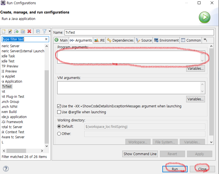Select HTTP Preview in the tree

coord(10,66)
